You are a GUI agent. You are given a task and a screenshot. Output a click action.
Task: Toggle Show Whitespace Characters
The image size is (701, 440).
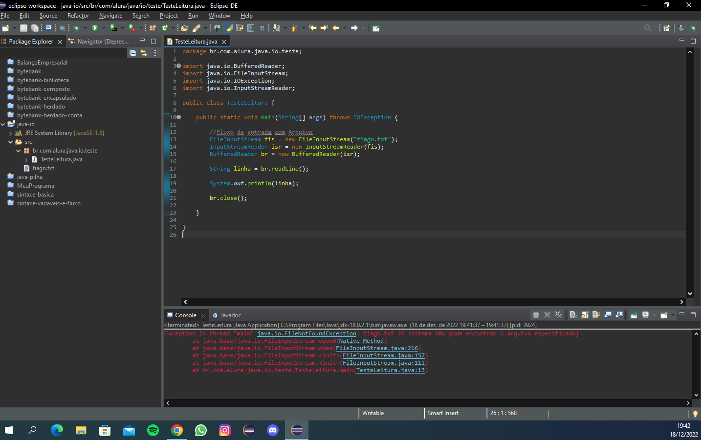262,28
